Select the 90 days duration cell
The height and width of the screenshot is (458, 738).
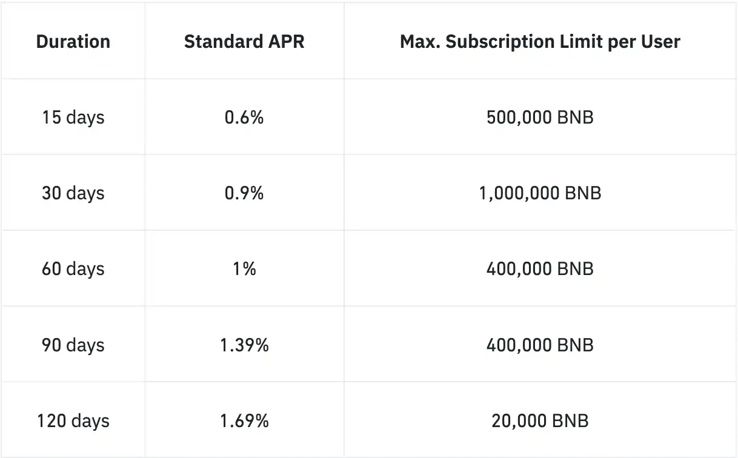[x=73, y=345]
